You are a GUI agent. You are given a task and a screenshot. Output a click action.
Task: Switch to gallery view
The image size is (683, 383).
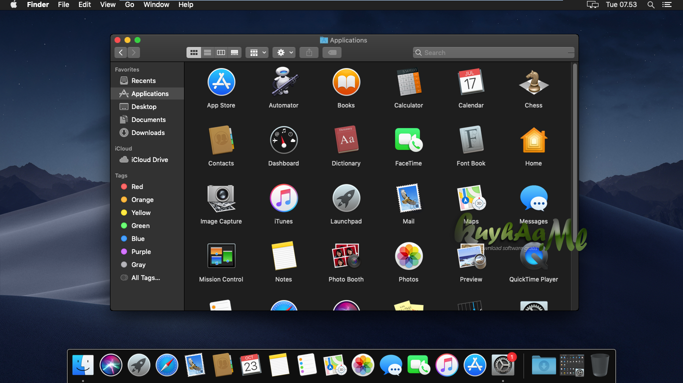point(235,52)
